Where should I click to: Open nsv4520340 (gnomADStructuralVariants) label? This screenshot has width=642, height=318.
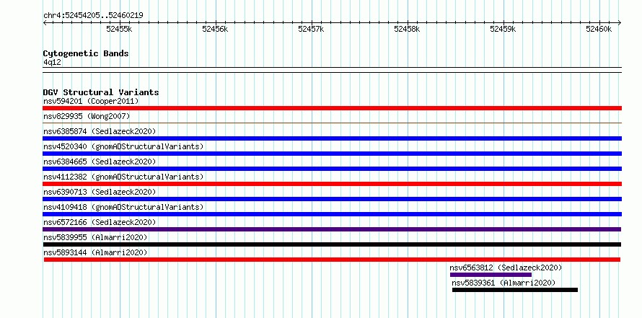tap(123, 146)
